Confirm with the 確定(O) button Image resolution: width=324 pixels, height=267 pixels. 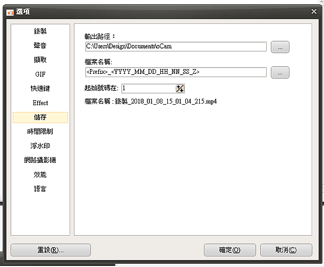click(230, 250)
